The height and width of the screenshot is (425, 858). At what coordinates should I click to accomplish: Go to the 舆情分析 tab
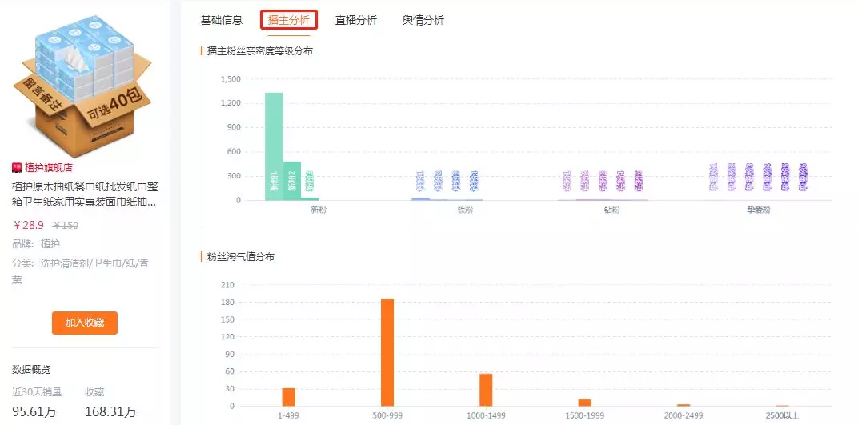tap(423, 21)
